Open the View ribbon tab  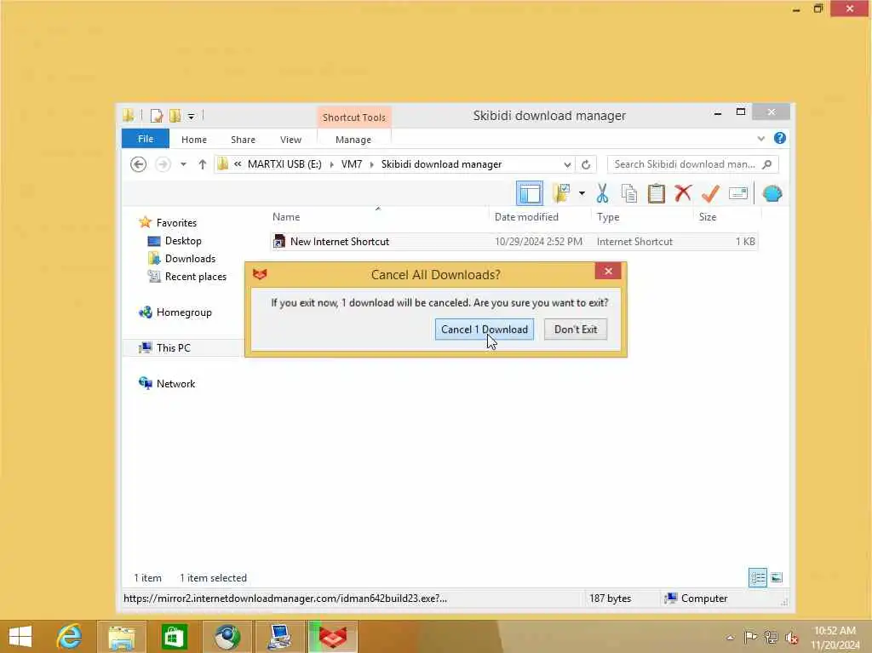290,140
